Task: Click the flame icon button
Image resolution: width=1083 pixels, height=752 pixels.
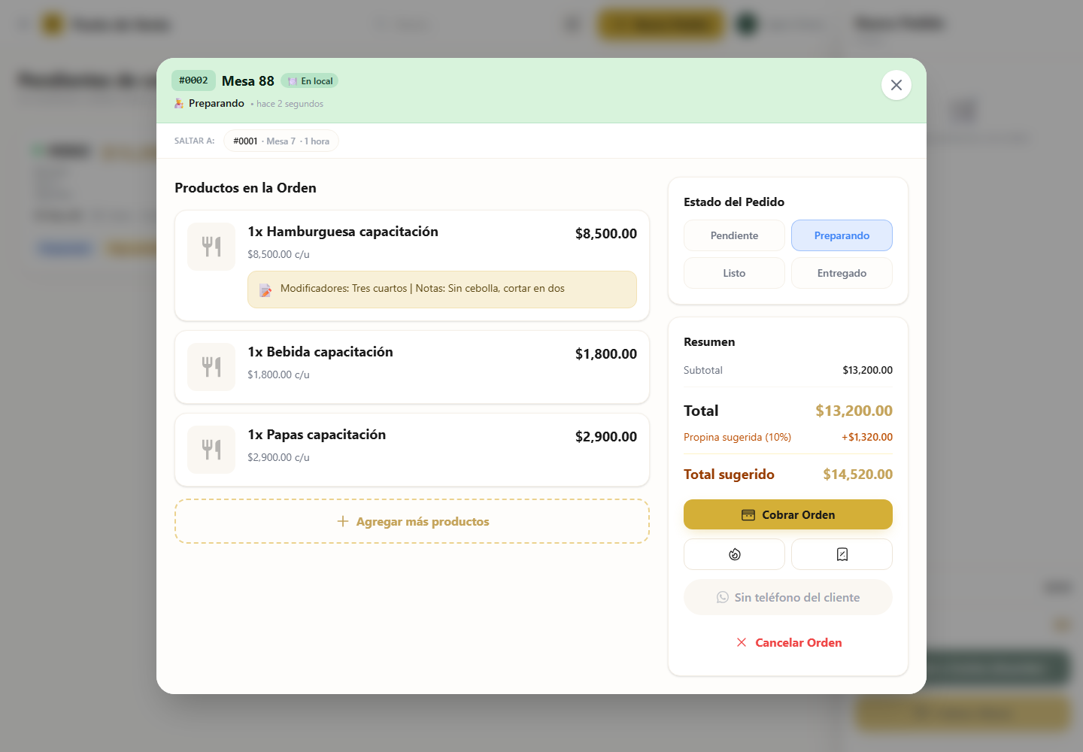Action: (734, 554)
